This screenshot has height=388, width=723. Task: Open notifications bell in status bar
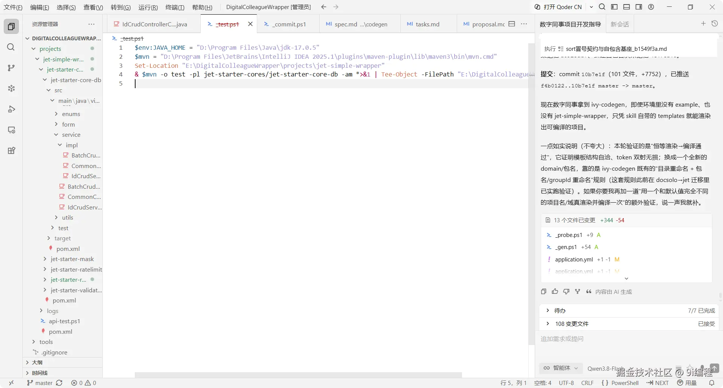pyautogui.click(x=711, y=383)
